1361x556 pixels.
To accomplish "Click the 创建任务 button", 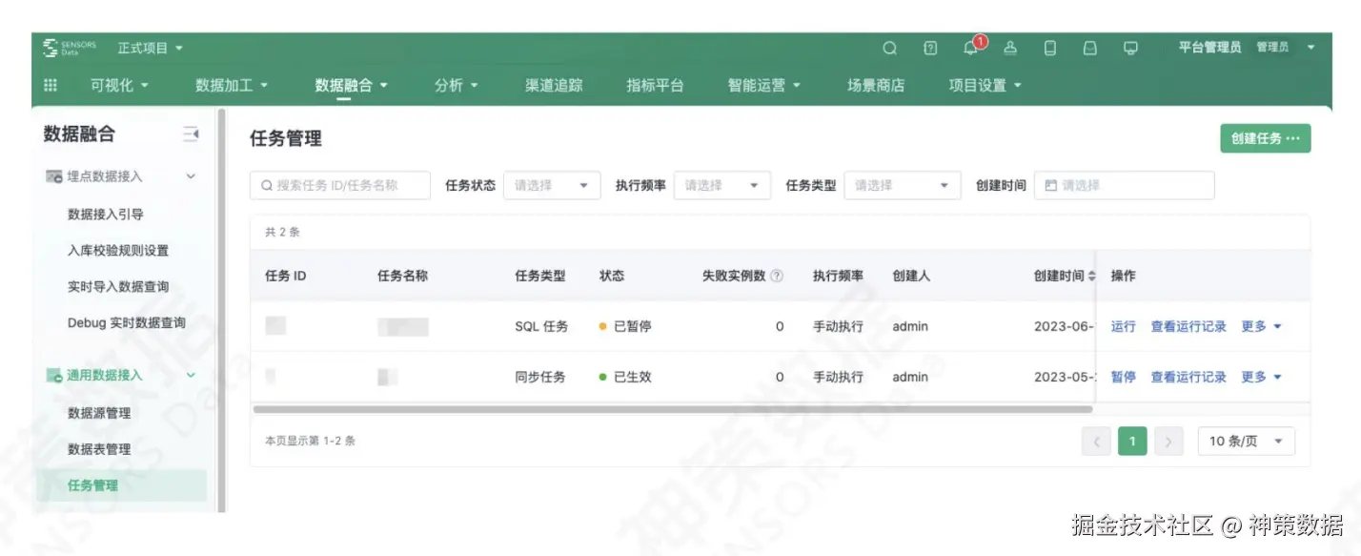I will [1266, 138].
